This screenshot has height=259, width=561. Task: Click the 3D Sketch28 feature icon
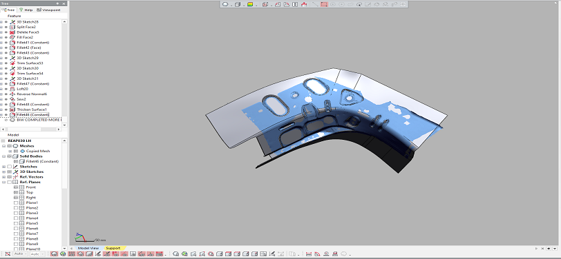coord(12,22)
